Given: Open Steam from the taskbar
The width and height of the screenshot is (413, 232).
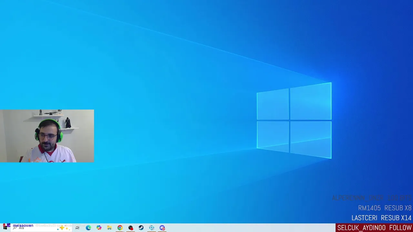Looking at the screenshot, I should click(x=141, y=228).
